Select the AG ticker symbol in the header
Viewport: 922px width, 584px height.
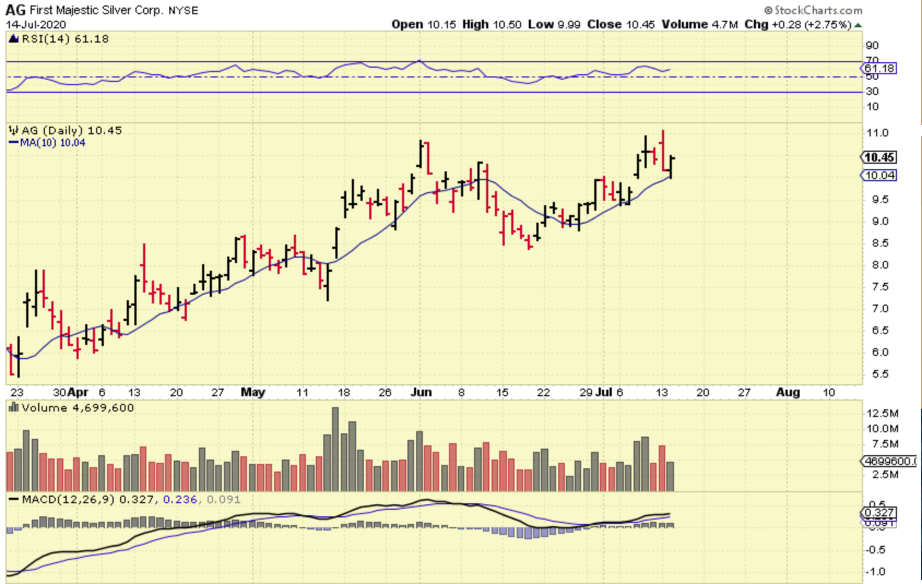15,10
